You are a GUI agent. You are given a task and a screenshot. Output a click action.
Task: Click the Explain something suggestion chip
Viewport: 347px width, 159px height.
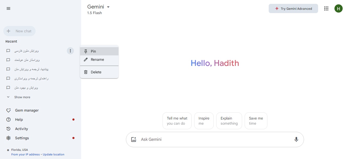tap(229, 121)
